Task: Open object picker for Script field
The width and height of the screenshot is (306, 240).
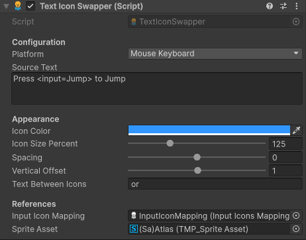Action: coord(296,22)
